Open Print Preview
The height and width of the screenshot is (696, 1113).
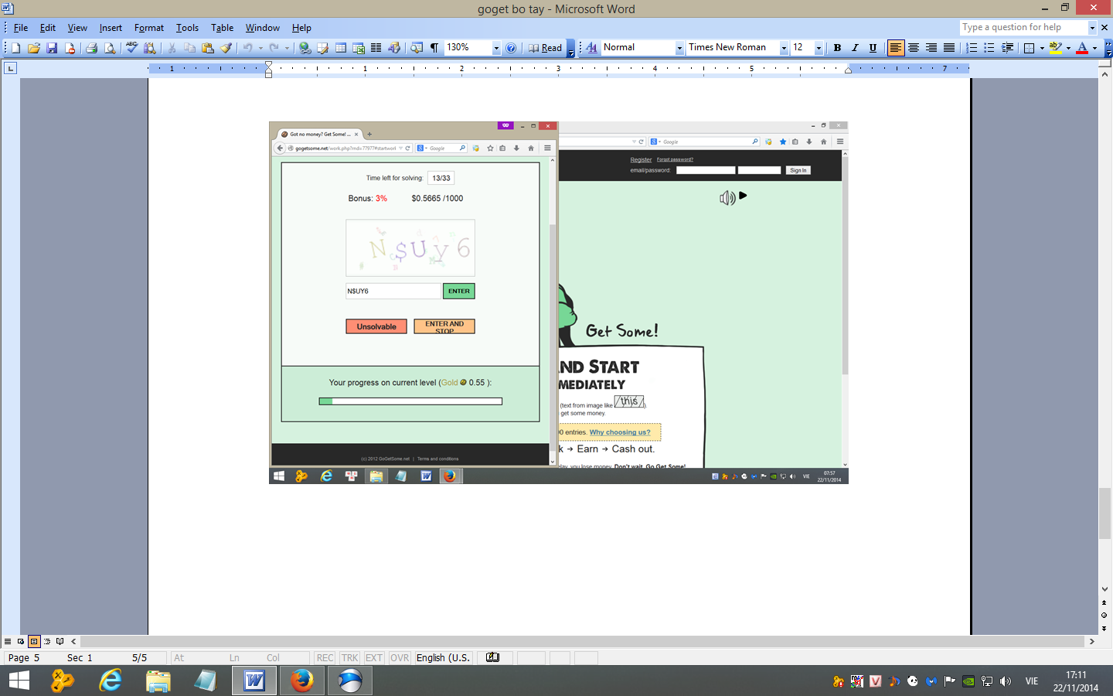(x=110, y=48)
